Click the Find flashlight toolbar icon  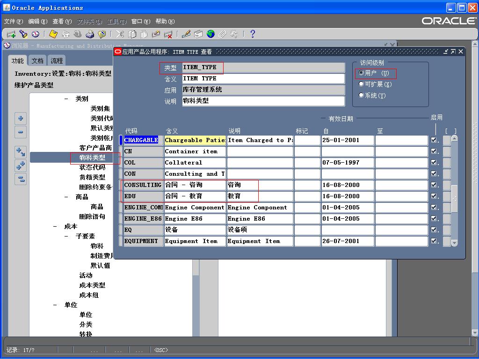tap(23, 34)
